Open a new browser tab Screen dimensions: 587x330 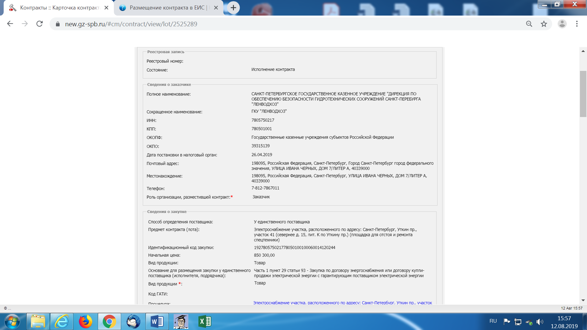(233, 8)
